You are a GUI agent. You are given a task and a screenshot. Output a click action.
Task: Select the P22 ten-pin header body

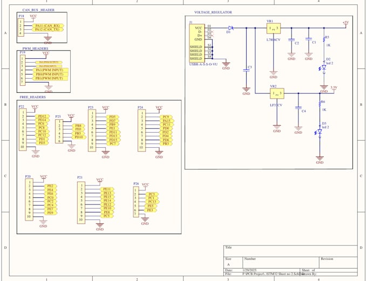[23, 129]
